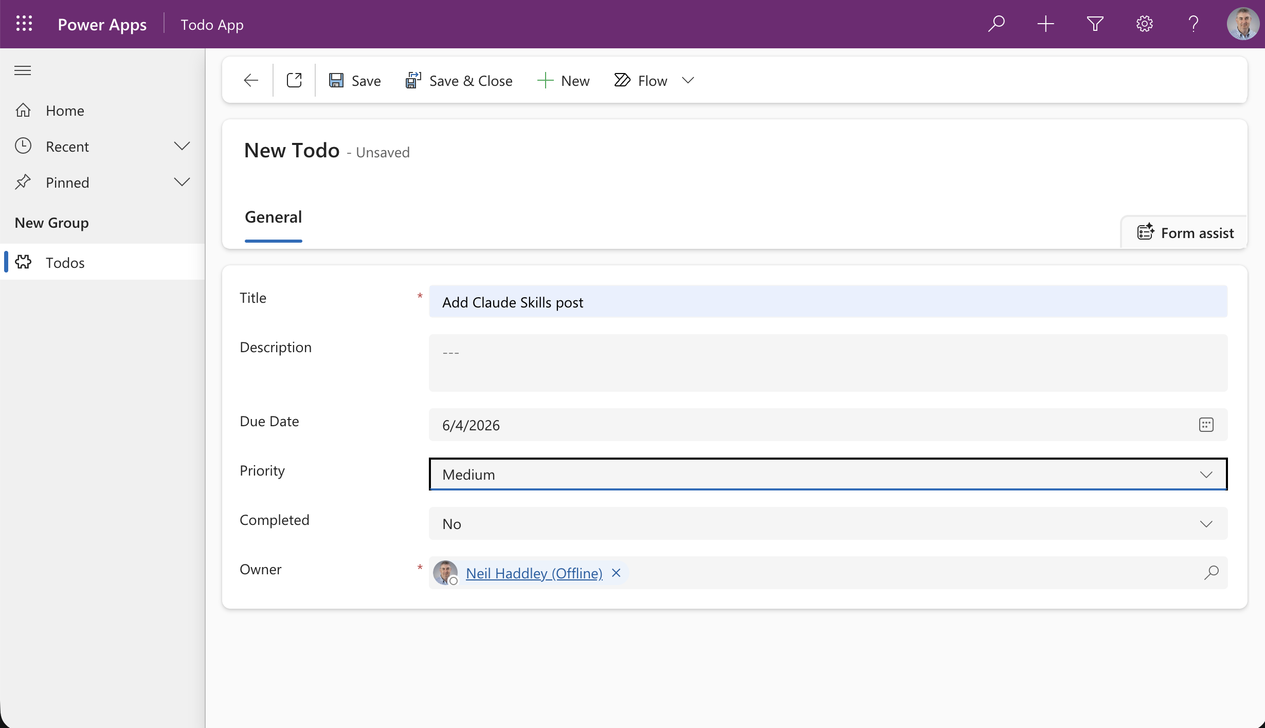Remove Neil Haddley from Owner

[616, 573]
